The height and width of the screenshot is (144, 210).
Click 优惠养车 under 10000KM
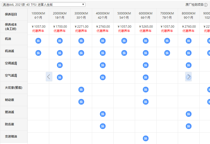point(38,31)
